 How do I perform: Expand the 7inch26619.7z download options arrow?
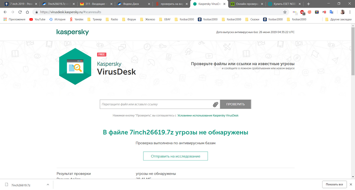click(x=48, y=185)
